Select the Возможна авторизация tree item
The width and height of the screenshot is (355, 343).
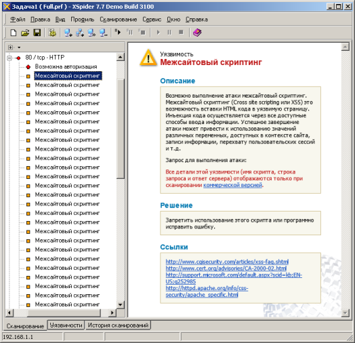66,66
